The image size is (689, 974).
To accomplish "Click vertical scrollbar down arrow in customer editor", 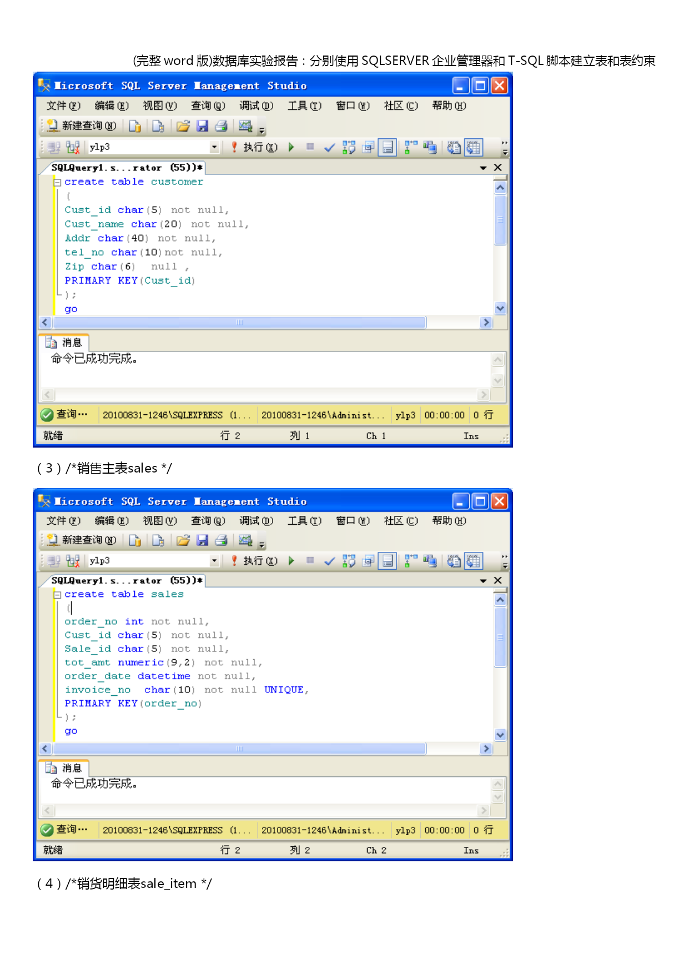I will tap(500, 308).
